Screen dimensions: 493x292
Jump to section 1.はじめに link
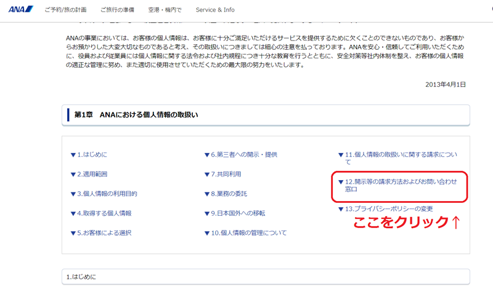coord(89,155)
